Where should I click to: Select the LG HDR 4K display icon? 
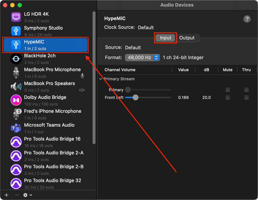(x=16, y=17)
